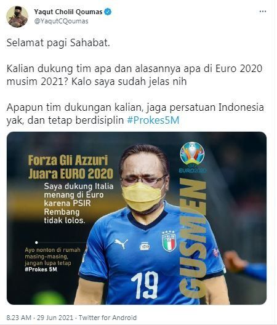
Task: Click the #Prokes5M hashtag in tweet text
Action: (x=153, y=120)
